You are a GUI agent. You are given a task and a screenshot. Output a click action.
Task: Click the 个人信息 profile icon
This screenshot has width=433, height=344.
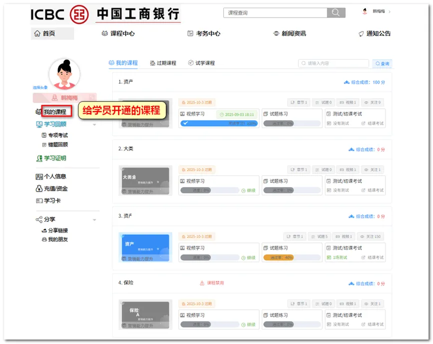coord(39,177)
